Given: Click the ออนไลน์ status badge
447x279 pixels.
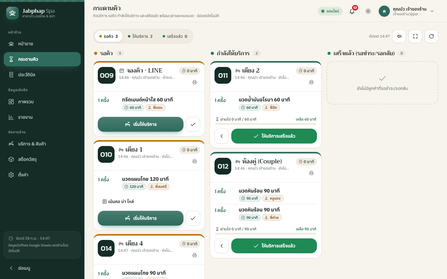Looking at the screenshot, I should [x=330, y=11].
